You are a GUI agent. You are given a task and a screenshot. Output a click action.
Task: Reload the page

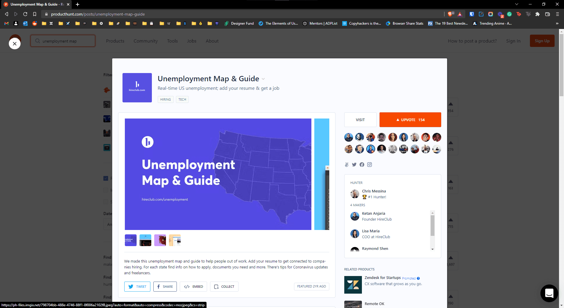click(x=25, y=14)
